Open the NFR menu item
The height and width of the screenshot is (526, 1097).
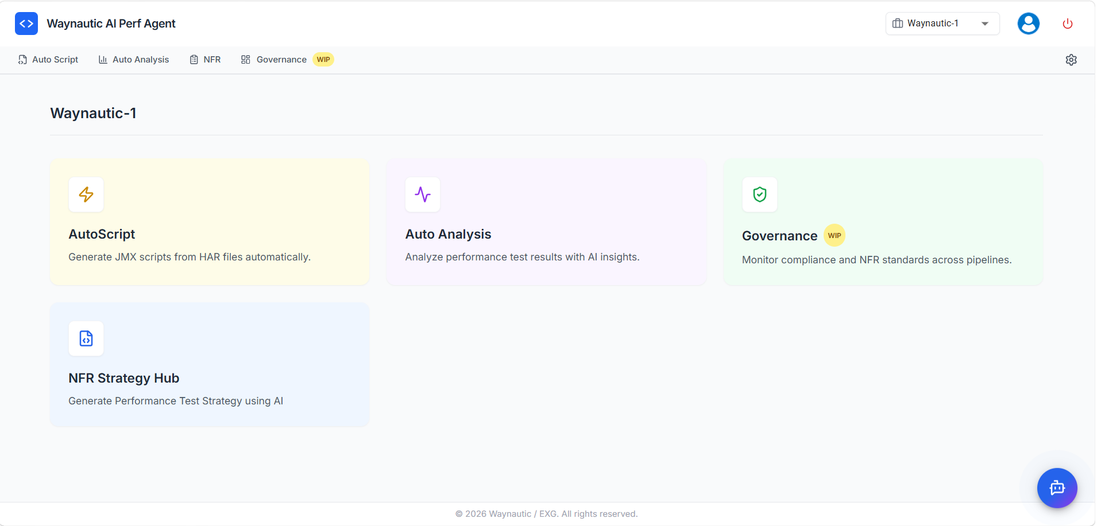(205, 59)
